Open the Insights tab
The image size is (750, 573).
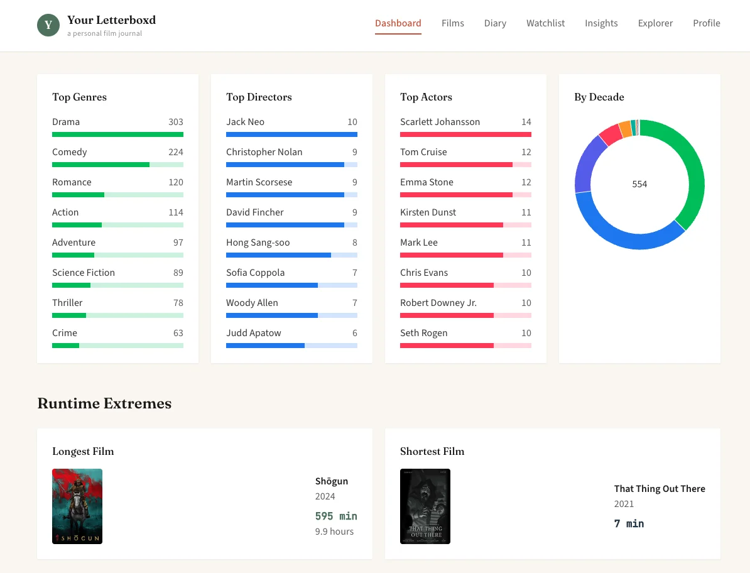tap(601, 23)
